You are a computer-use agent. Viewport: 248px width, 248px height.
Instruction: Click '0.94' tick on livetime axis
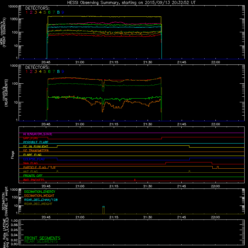15,235
